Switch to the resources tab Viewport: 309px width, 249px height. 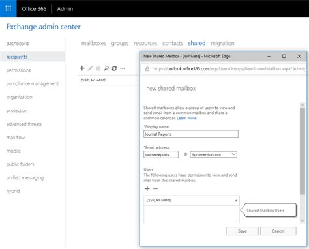coord(145,43)
